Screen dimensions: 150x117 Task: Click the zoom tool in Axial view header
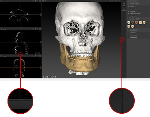coord(38,1)
